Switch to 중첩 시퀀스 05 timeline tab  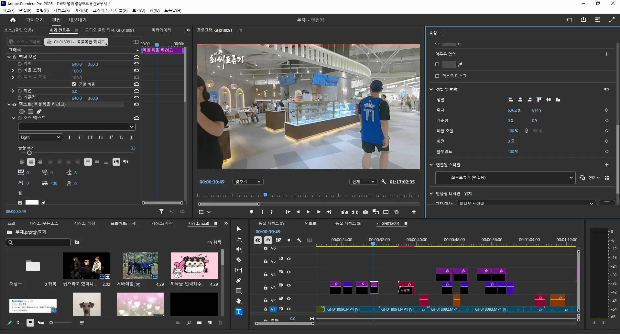(x=271, y=223)
